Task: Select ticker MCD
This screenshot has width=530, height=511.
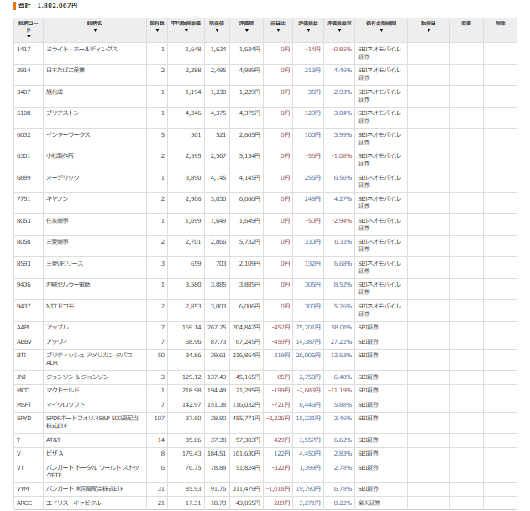Action: (x=24, y=391)
